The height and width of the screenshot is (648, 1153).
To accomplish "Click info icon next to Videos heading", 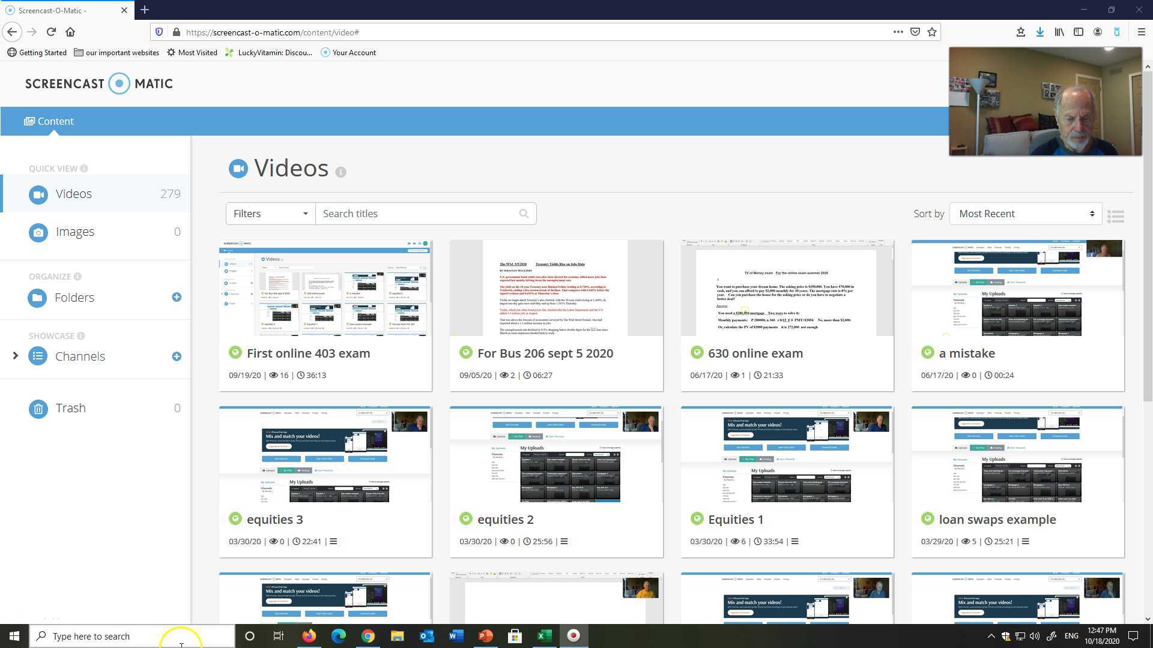I will coord(340,172).
